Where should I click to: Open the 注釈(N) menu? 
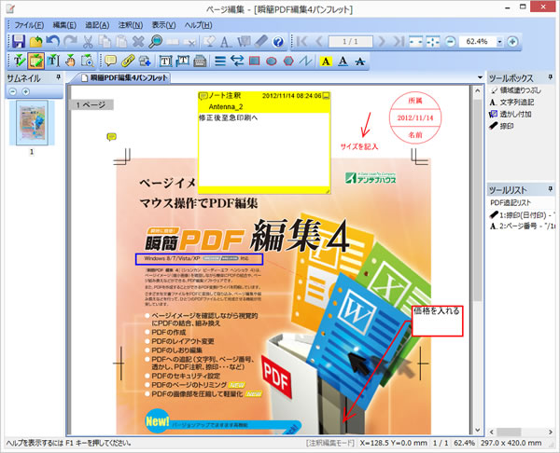(131, 25)
